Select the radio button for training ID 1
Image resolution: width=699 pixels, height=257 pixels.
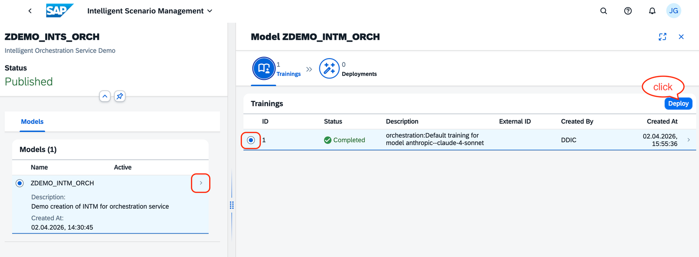coord(251,140)
